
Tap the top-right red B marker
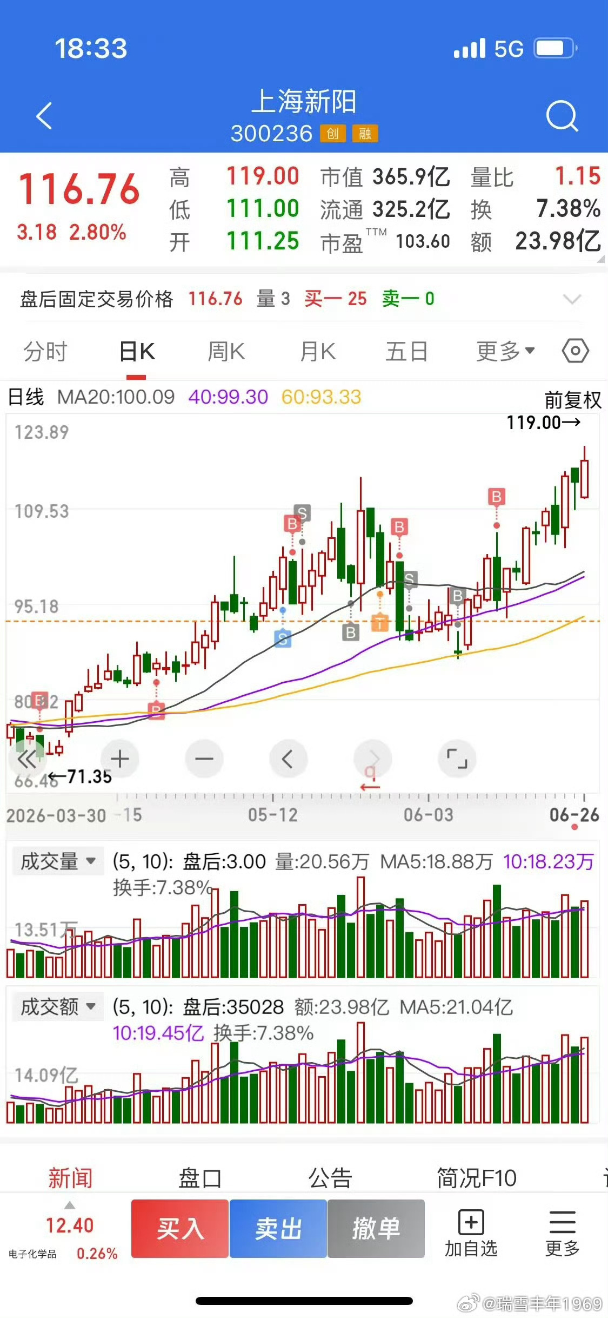click(496, 496)
